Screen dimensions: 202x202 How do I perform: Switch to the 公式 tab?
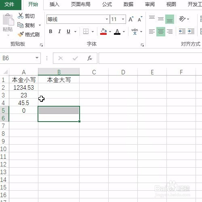click(107, 4)
